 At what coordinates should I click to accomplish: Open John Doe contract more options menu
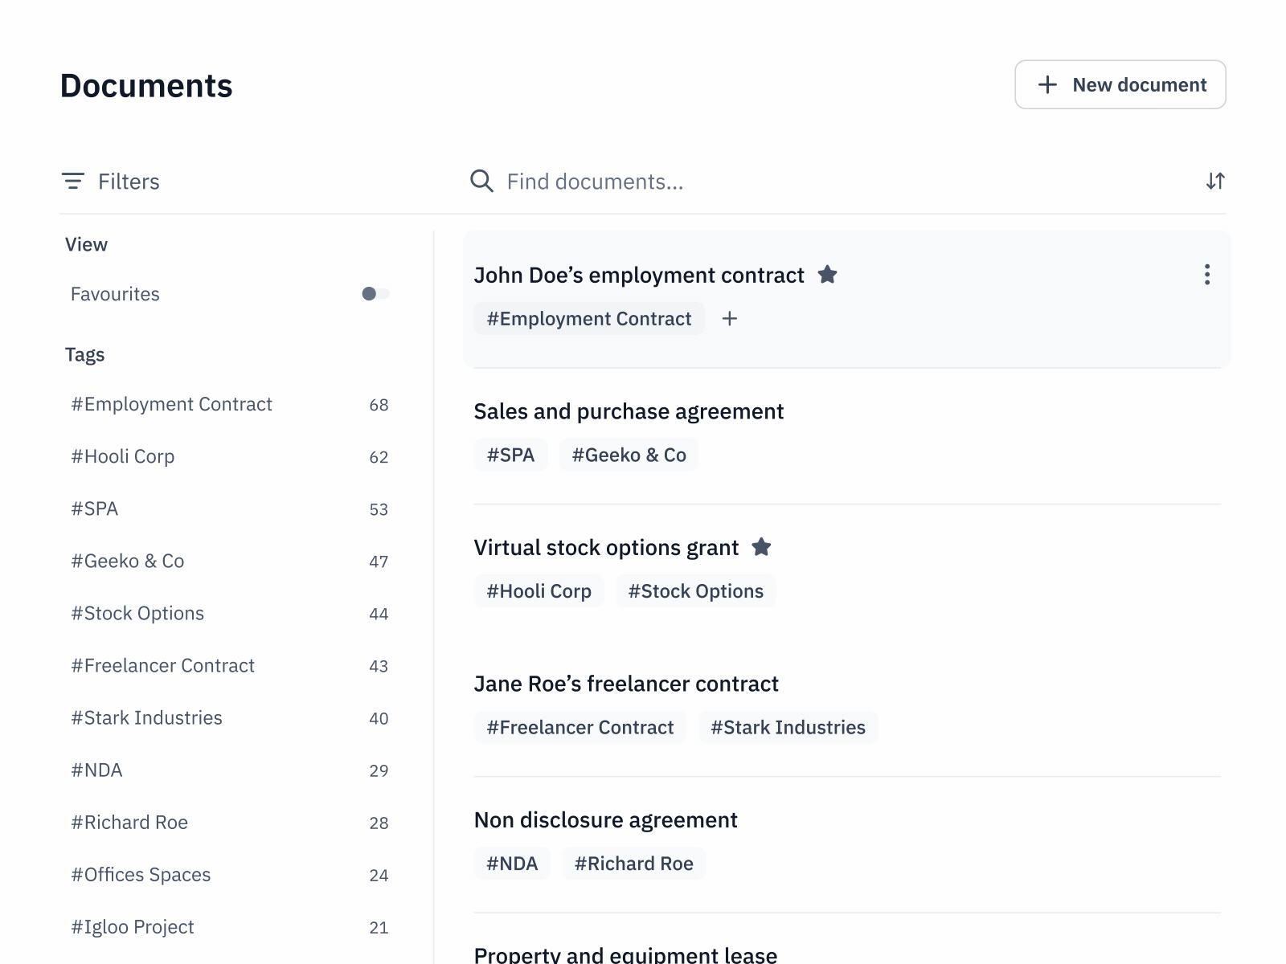(1206, 275)
